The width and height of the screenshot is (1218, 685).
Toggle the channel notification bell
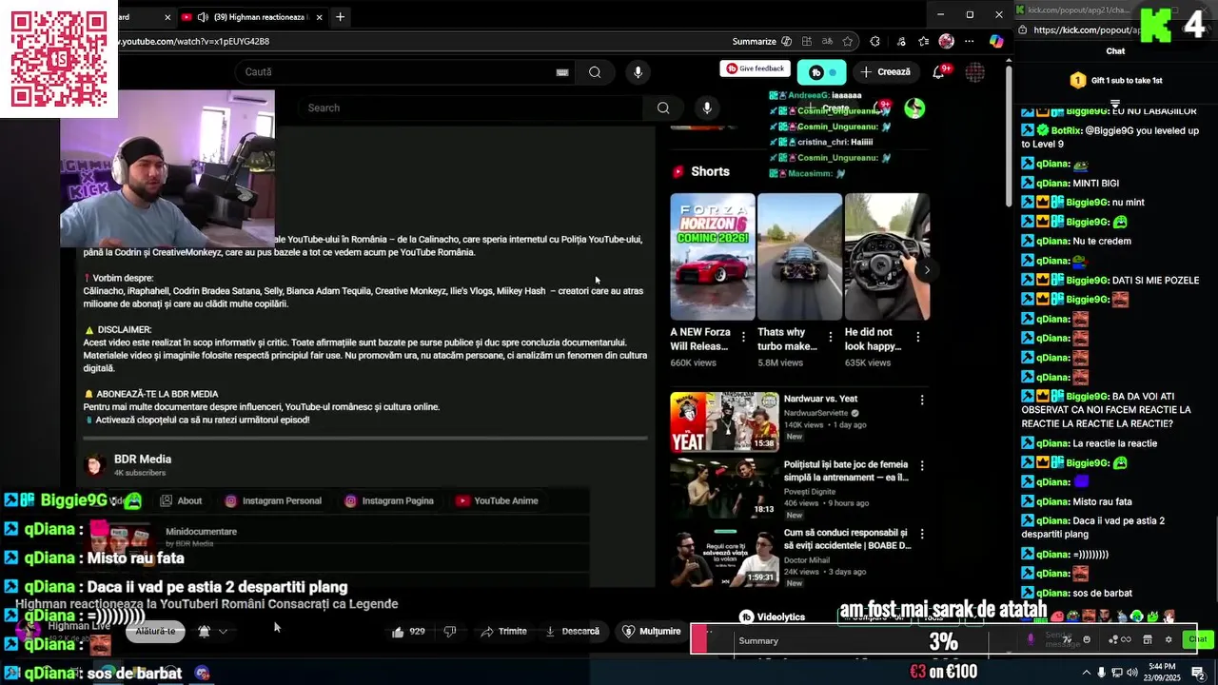[x=204, y=632]
